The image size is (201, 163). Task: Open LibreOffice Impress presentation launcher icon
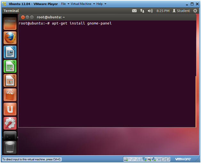10,81
